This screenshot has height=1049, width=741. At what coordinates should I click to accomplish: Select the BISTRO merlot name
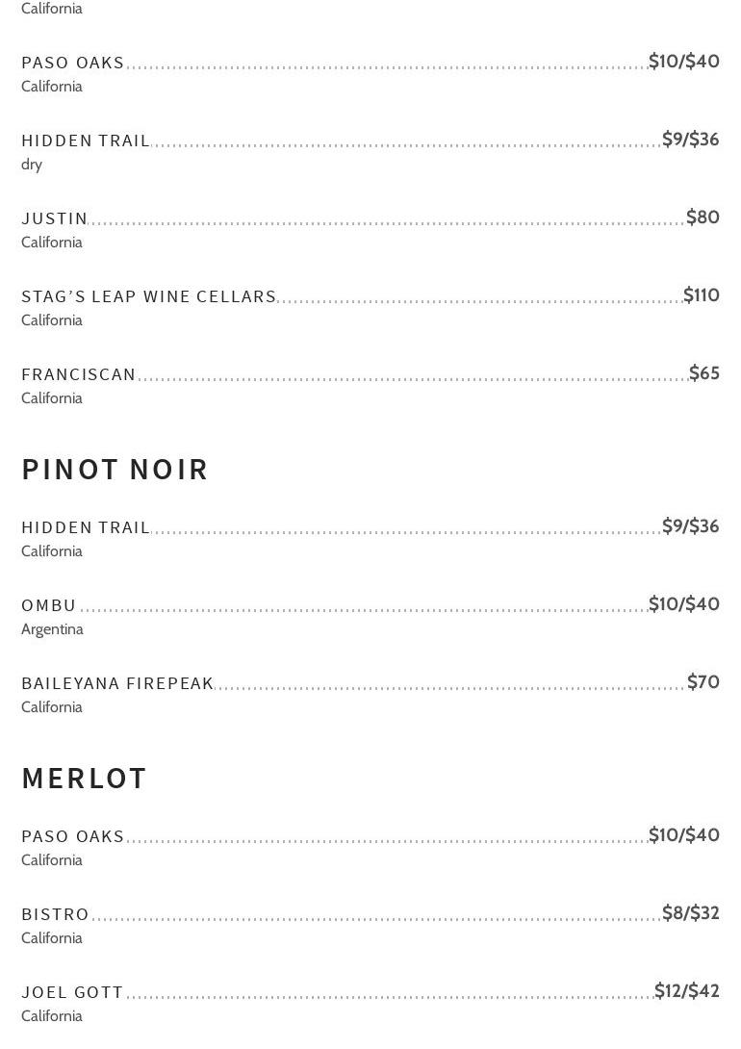click(x=56, y=915)
